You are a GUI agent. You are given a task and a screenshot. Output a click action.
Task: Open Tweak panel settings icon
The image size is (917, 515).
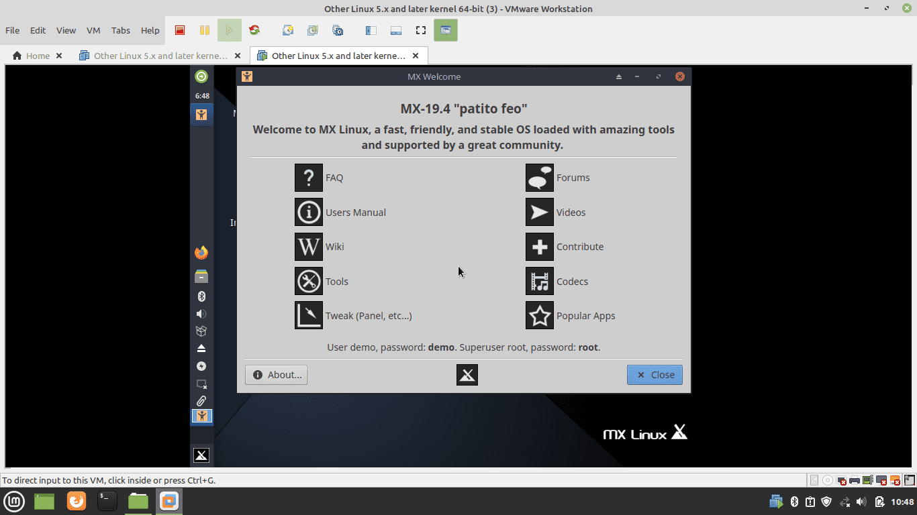coord(309,315)
